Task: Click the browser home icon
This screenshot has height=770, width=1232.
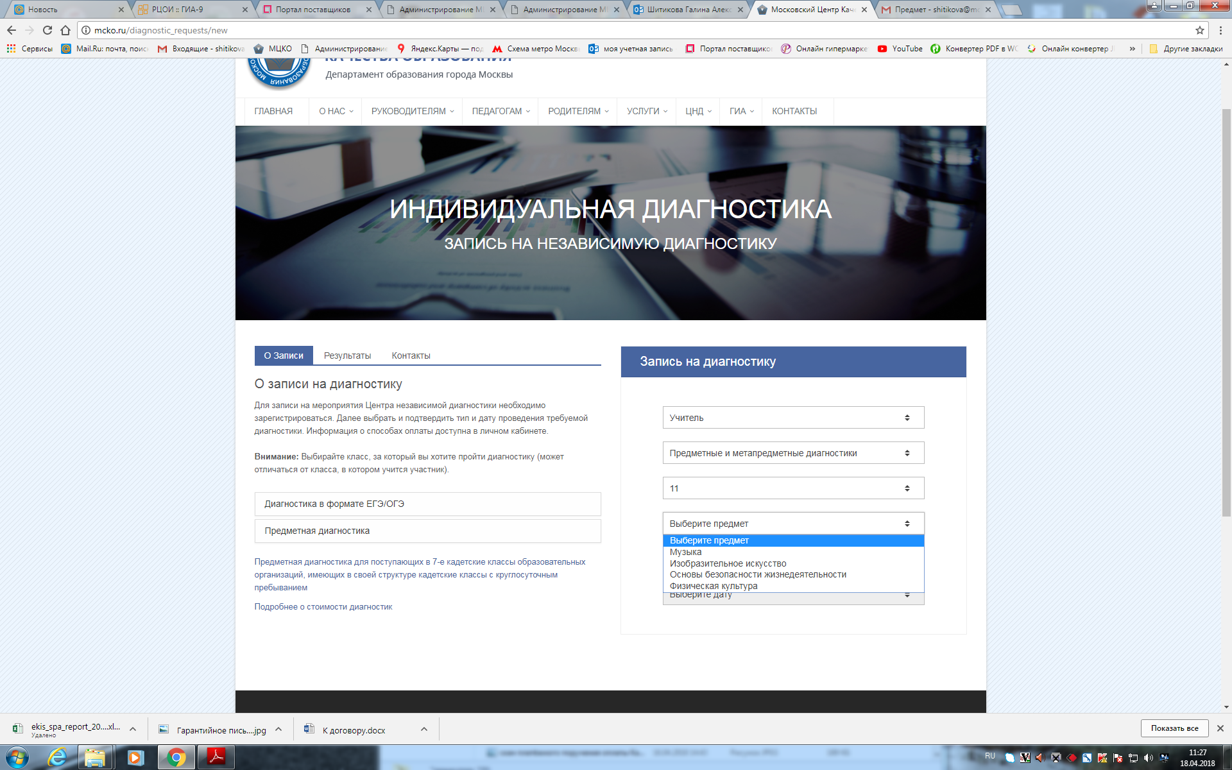Action: tap(65, 30)
